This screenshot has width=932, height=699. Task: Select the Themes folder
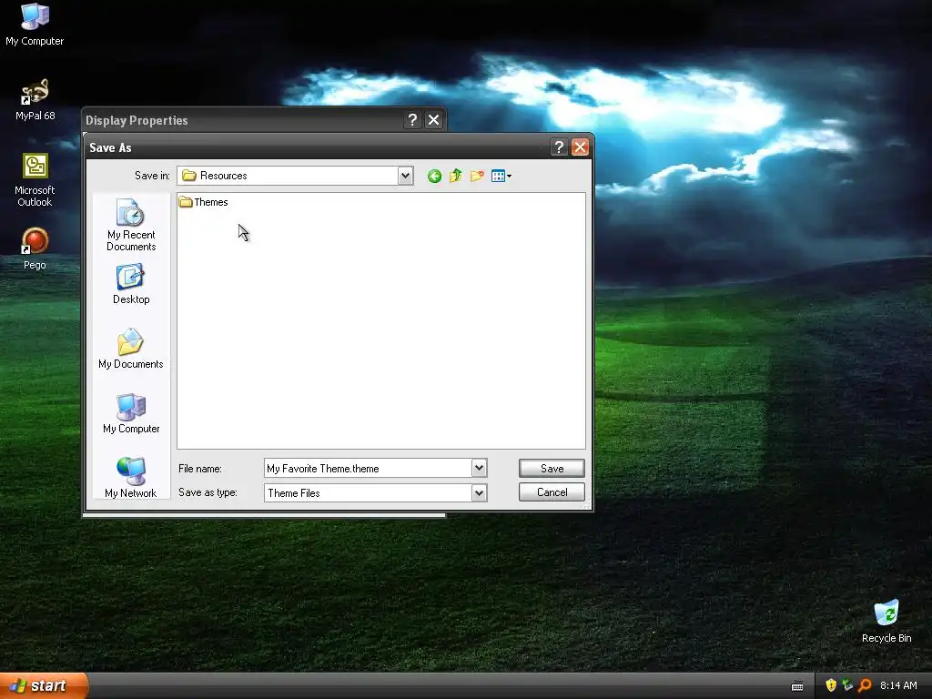pyautogui.click(x=203, y=202)
